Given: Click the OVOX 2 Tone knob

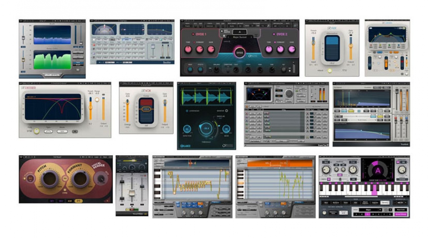Looking at the screenshot, I should click(269, 49).
